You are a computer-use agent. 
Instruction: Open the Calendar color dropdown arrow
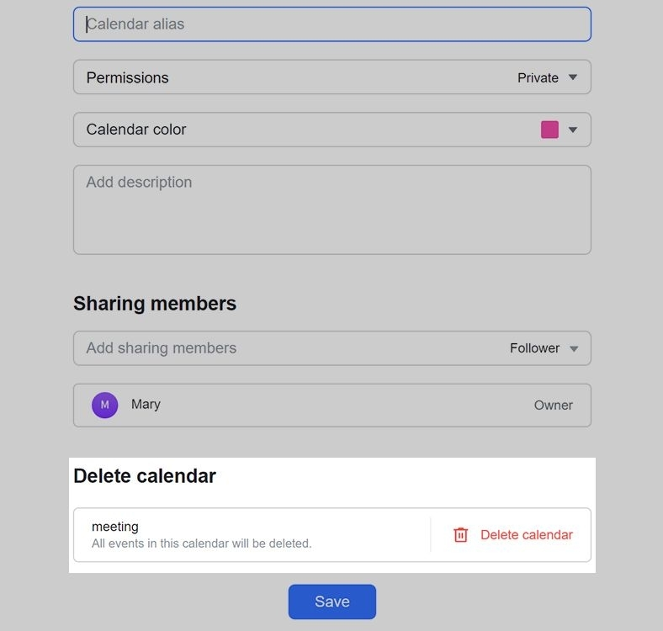(x=573, y=130)
